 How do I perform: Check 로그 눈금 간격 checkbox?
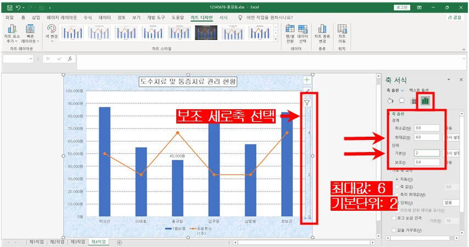pyautogui.click(x=394, y=218)
